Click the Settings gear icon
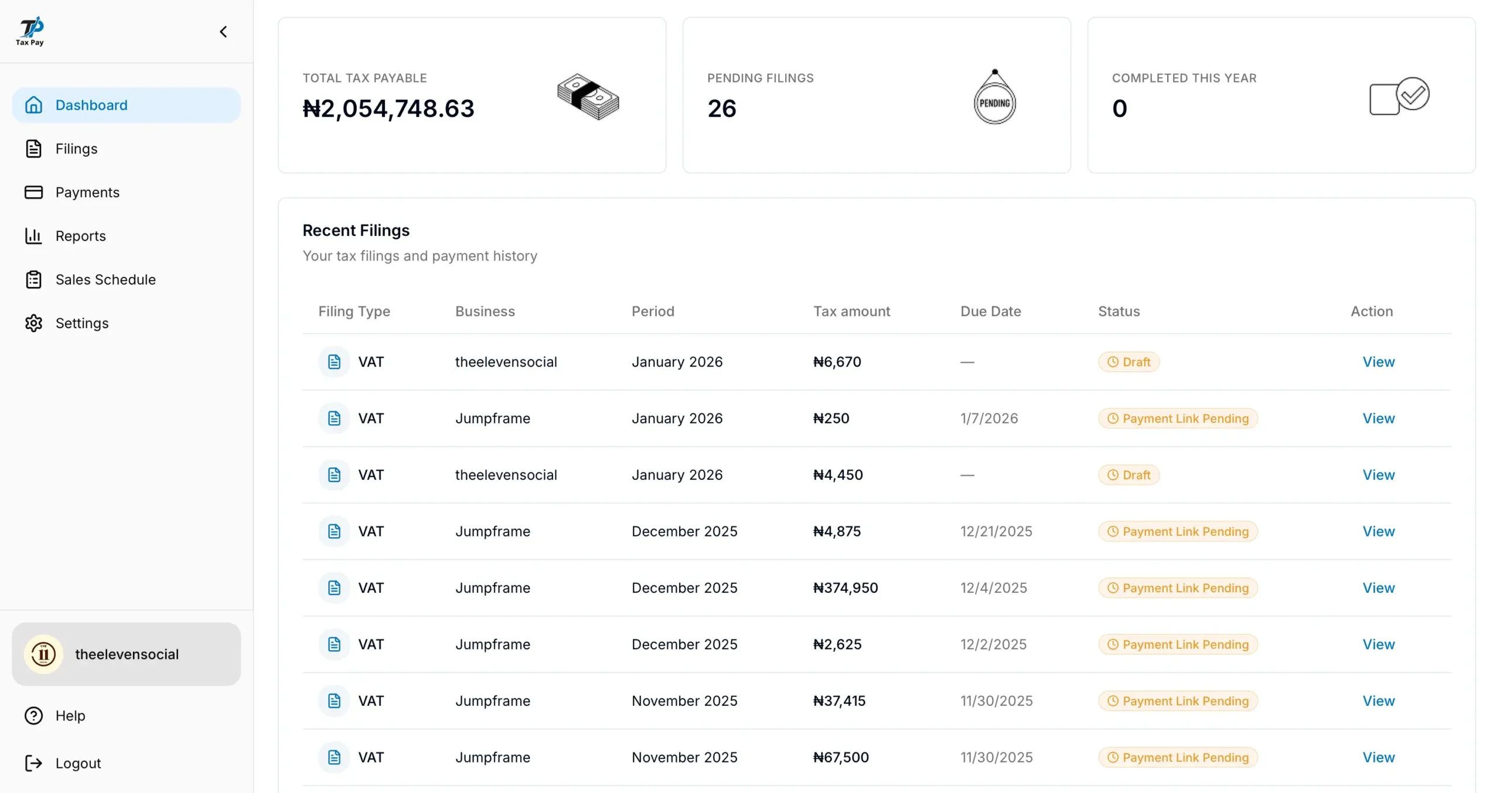This screenshot has width=1500, height=793. coord(33,323)
